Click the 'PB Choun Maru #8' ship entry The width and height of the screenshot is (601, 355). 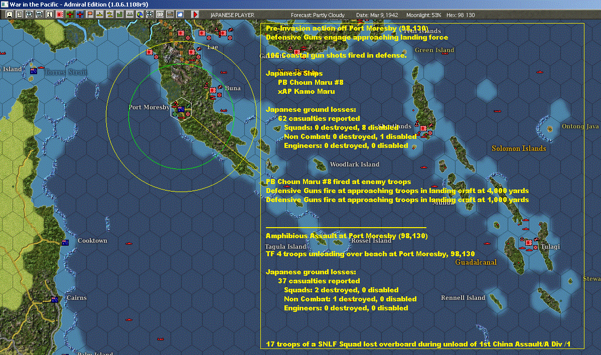[311, 82]
